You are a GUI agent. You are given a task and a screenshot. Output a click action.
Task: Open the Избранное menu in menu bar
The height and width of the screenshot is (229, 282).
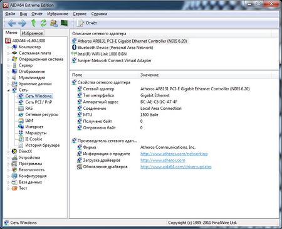click(x=58, y=14)
